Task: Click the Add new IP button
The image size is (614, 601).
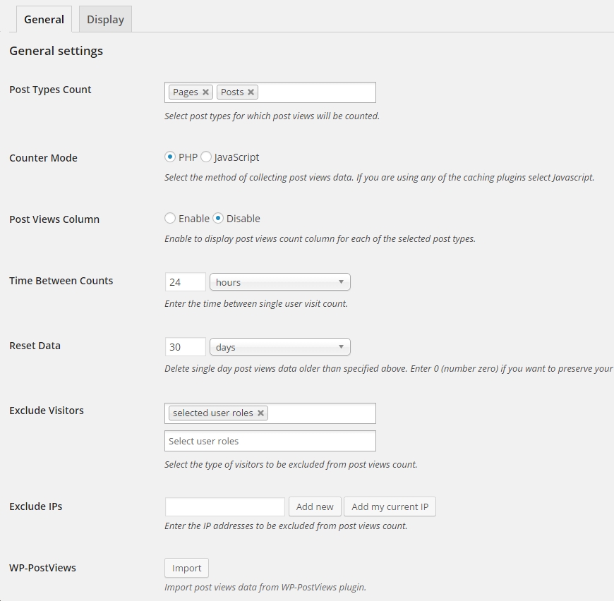Action: pos(315,506)
